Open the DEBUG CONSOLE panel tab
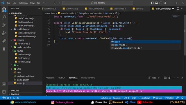This screenshot has height=105, width=186. [88, 78]
